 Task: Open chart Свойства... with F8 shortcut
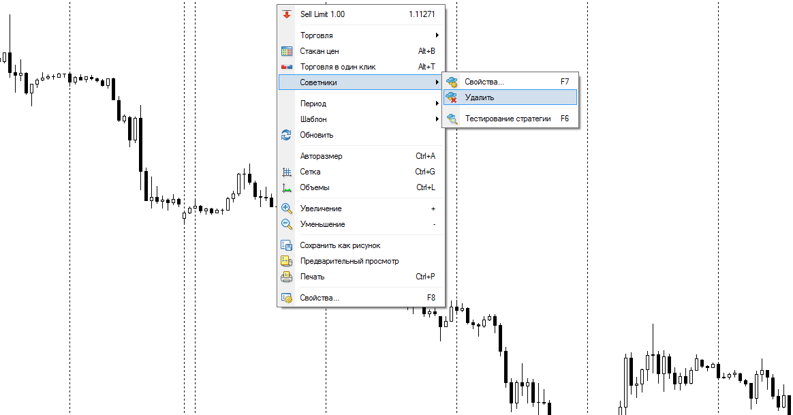click(x=320, y=298)
